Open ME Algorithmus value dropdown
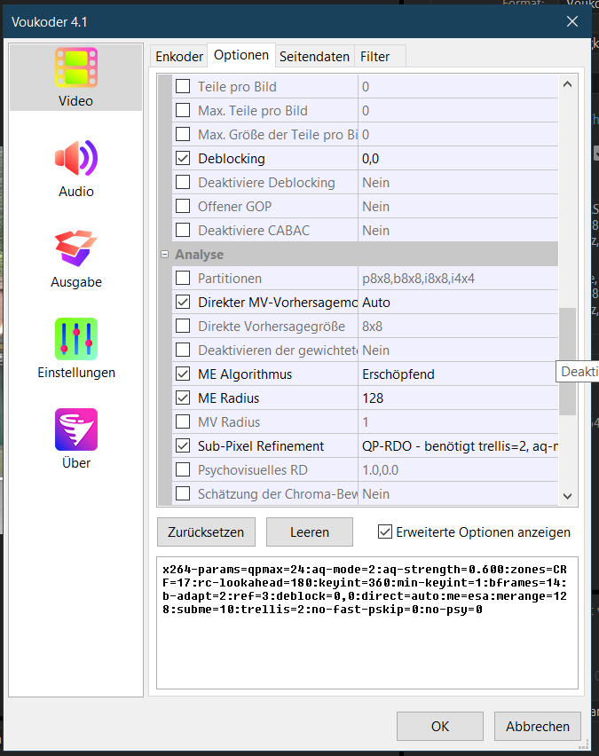 (457, 374)
